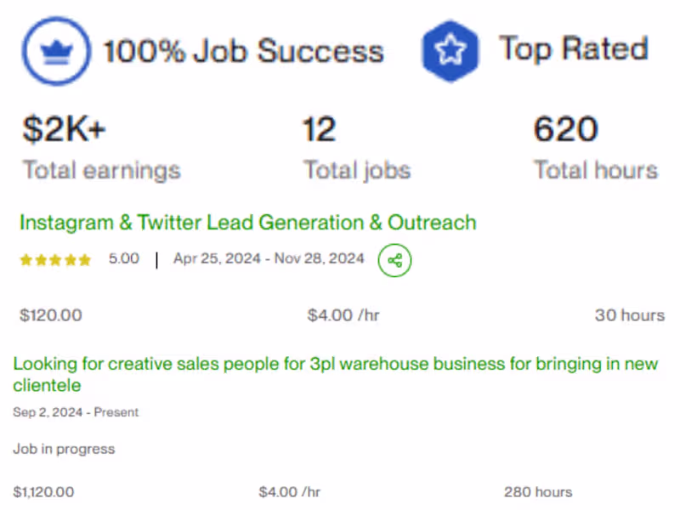Click the 620 total hours figure
This screenshot has height=510, width=680.
tap(566, 130)
